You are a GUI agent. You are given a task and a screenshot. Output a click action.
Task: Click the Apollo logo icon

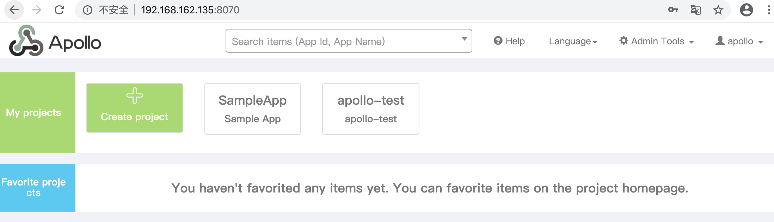26,41
